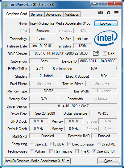Click the Driver Date field Sep 23, 2009

(x=45, y=113)
